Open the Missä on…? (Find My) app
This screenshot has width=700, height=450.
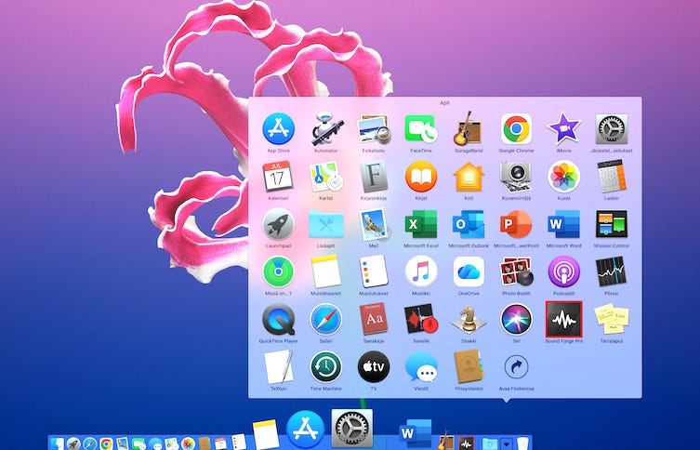278,271
